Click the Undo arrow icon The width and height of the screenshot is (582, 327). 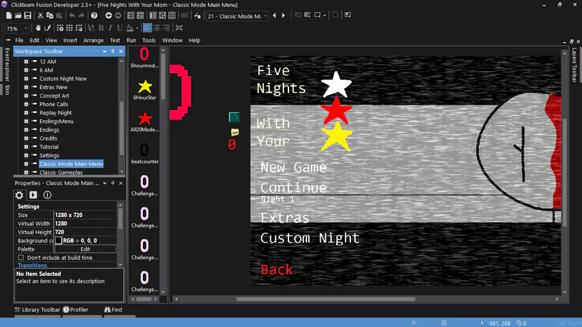point(72,16)
